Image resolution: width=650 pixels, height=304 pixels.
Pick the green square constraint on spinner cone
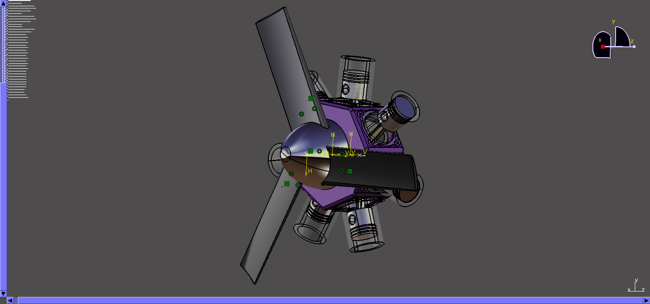(310, 151)
